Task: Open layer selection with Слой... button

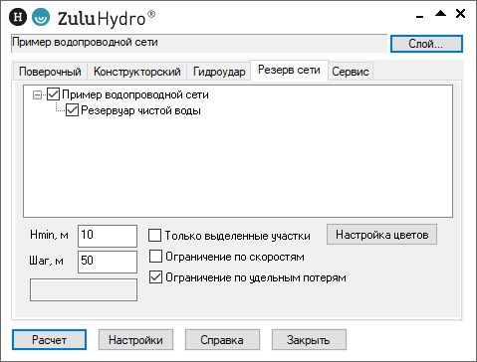Action: [x=426, y=44]
